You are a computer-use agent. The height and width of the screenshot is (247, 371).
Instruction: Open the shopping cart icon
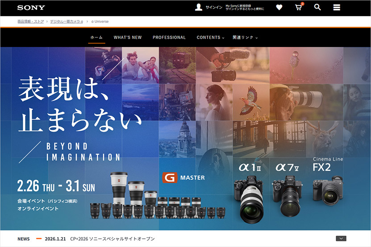(299, 7)
